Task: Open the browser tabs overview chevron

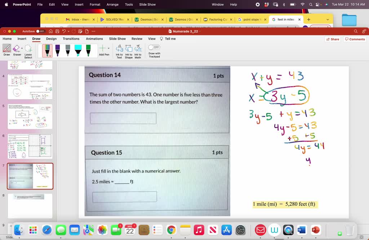Action: [328, 19]
